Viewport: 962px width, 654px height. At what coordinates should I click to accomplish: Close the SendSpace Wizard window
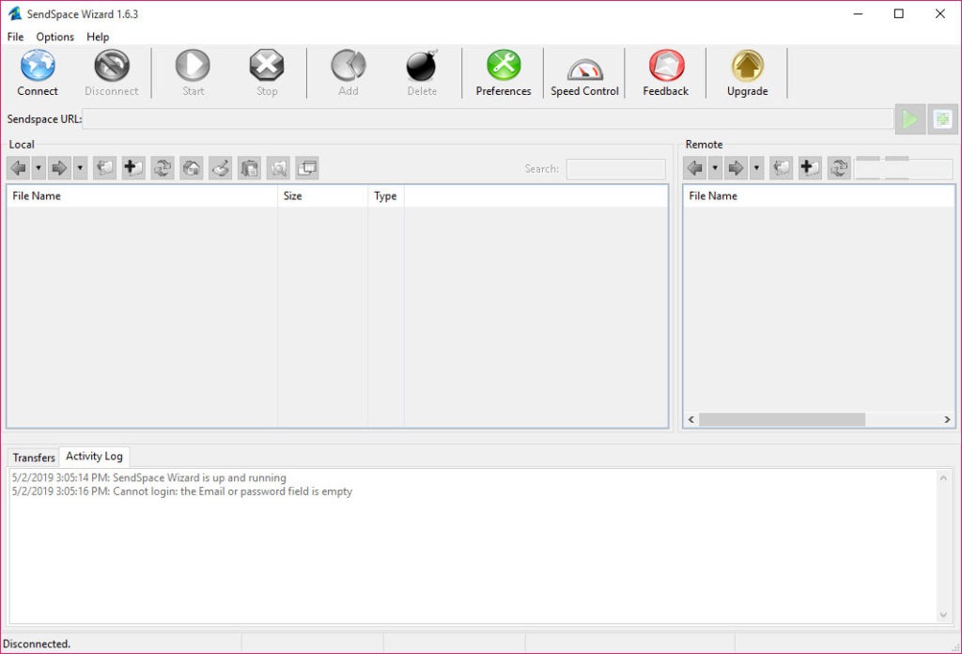(x=939, y=13)
